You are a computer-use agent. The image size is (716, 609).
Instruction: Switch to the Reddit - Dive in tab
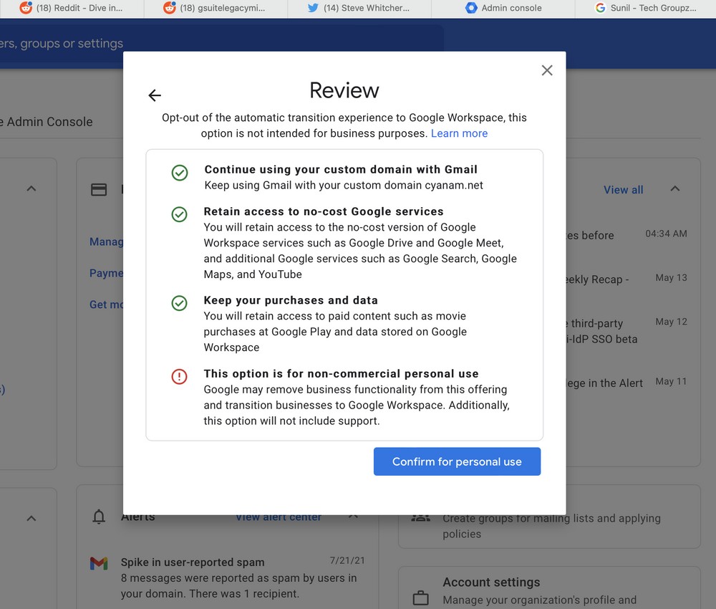pos(72,8)
